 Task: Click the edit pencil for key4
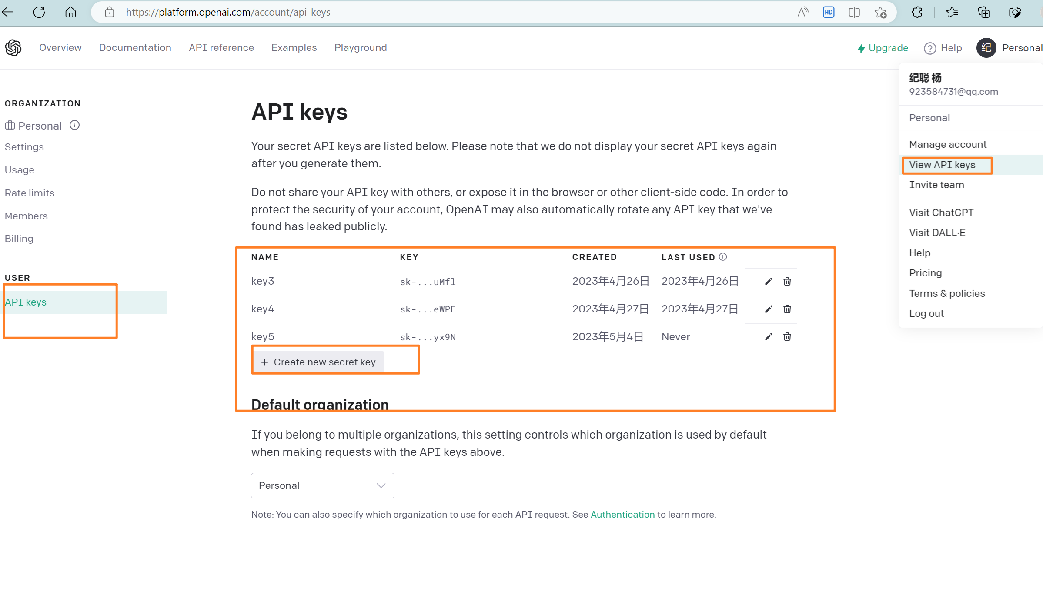769,309
